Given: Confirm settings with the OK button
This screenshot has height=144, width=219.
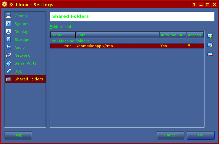Looking at the screenshot, I should 201,135.
